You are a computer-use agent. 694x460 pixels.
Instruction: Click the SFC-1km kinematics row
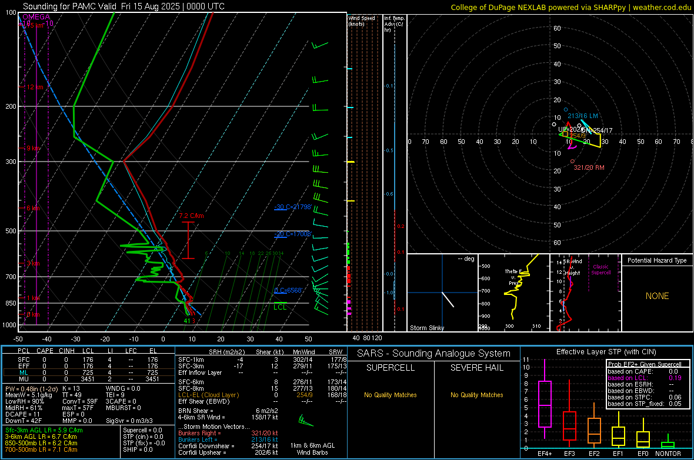click(262, 360)
